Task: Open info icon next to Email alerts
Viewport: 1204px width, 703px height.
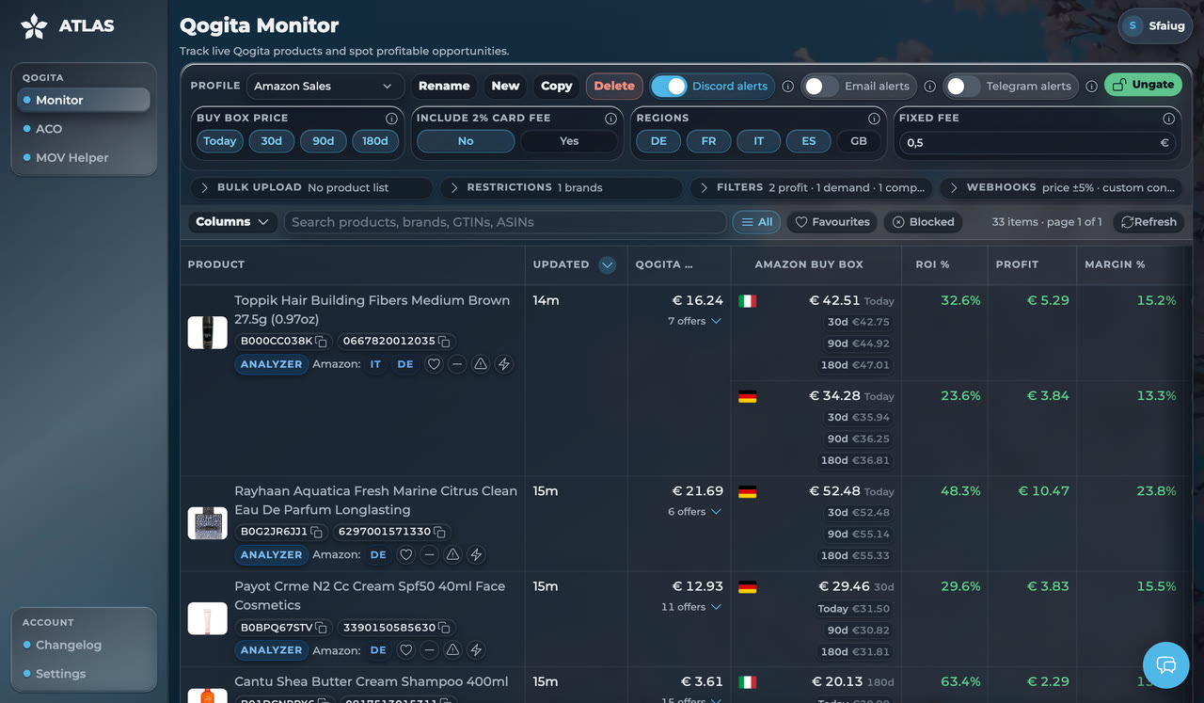Action: [x=930, y=87]
